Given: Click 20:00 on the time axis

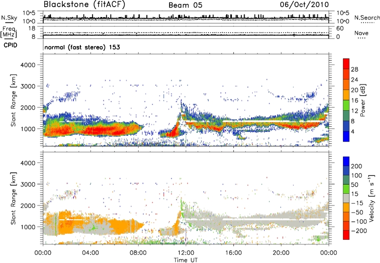Looking at the screenshot, I should (281, 253).
